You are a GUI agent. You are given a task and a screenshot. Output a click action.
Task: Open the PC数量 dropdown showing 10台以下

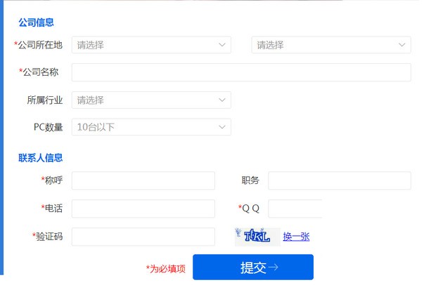[x=151, y=127]
